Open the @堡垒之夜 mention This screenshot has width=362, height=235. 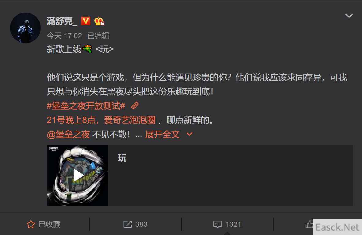(68, 135)
